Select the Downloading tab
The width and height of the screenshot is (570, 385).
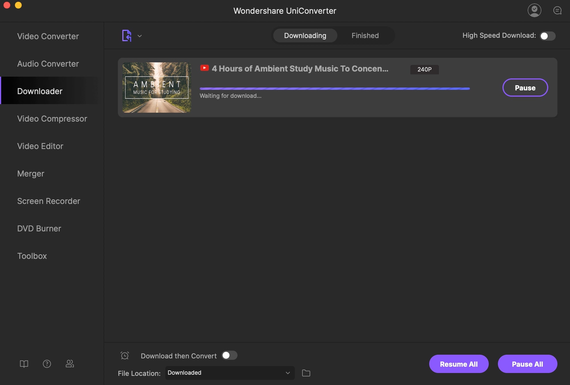(305, 35)
